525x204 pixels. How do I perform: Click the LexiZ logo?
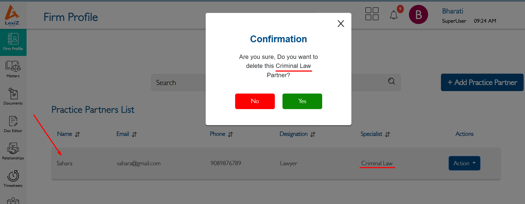12,15
